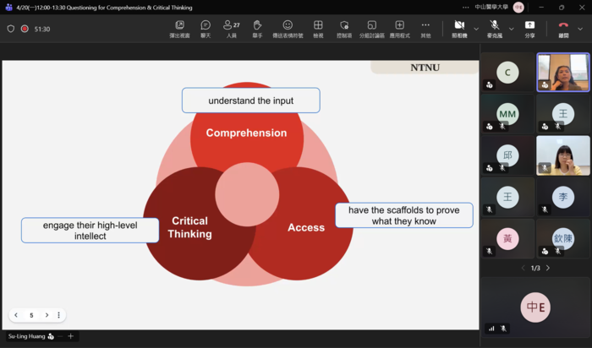Open the Apps button in meeting toolbar
Viewport: 592px width, 348px height.
[x=399, y=28]
